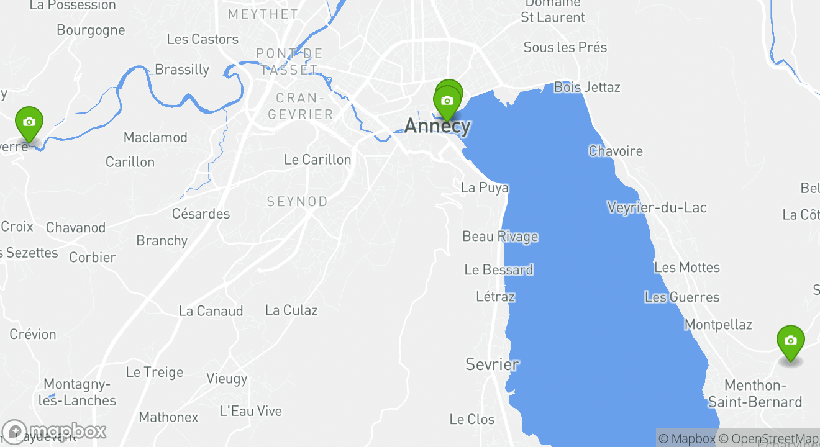Click the Sevrier town label
820x447 pixels.
click(492, 364)
